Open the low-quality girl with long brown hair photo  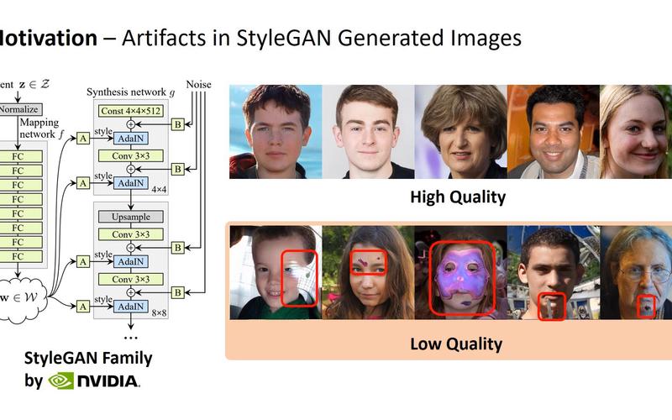(368, 272)
